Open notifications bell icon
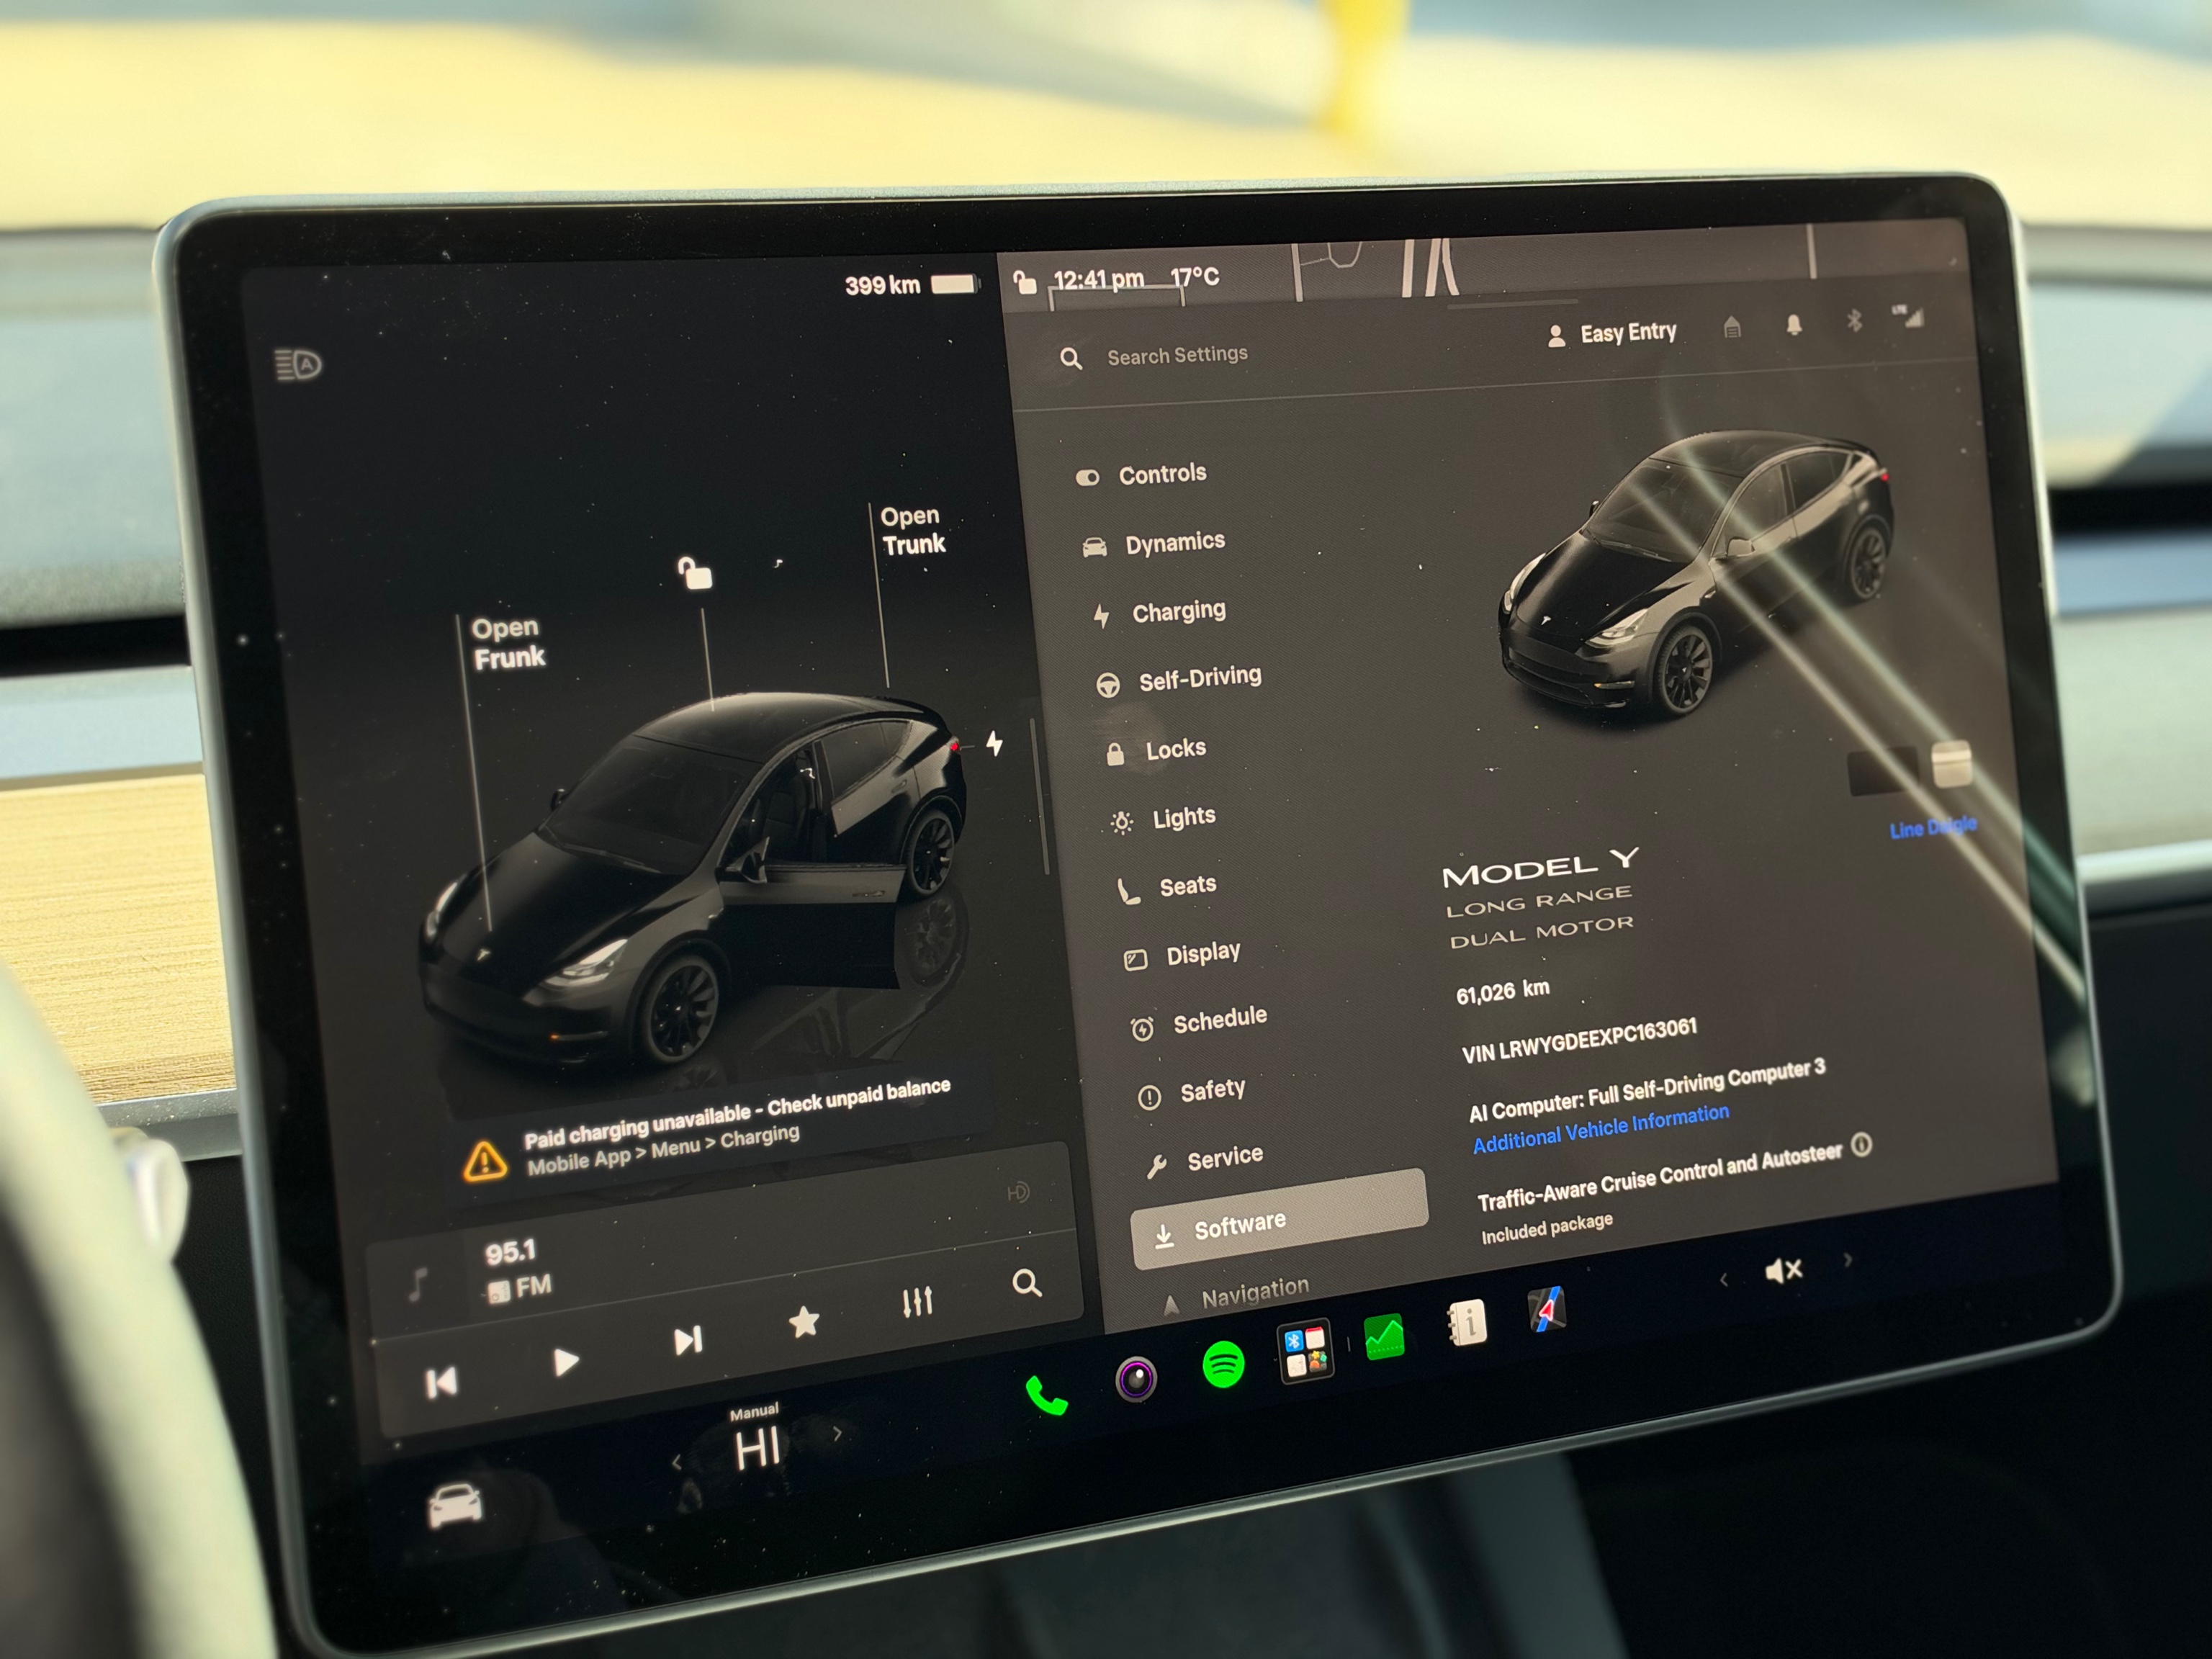Image resolution: width=2212 pixels, height=1659 pixels. click(1794, 324)
